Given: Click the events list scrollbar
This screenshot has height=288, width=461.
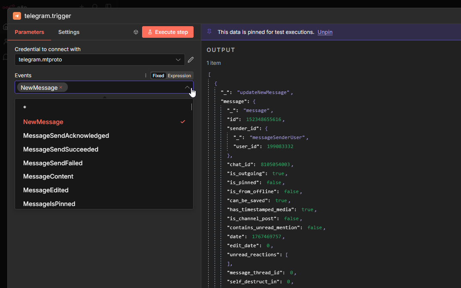Looking at the screenshot, I should point(191,107).
